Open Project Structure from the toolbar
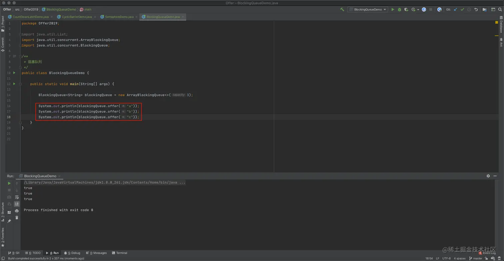This screenshot has height=261, width=504. point(484,10)
